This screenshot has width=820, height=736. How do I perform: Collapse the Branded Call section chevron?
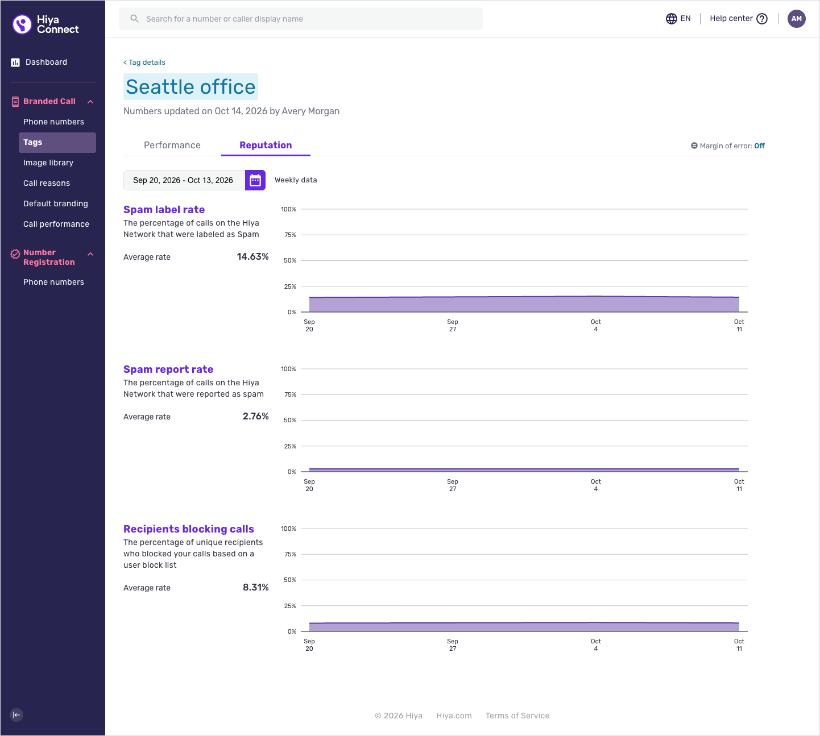click(90, 102)
